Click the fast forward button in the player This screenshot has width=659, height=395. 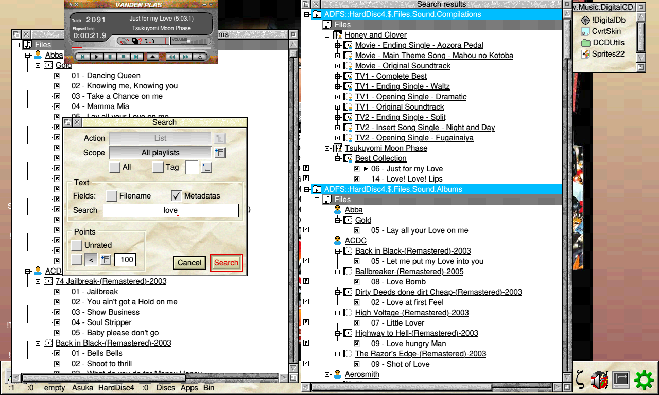(x=185, y=57)
